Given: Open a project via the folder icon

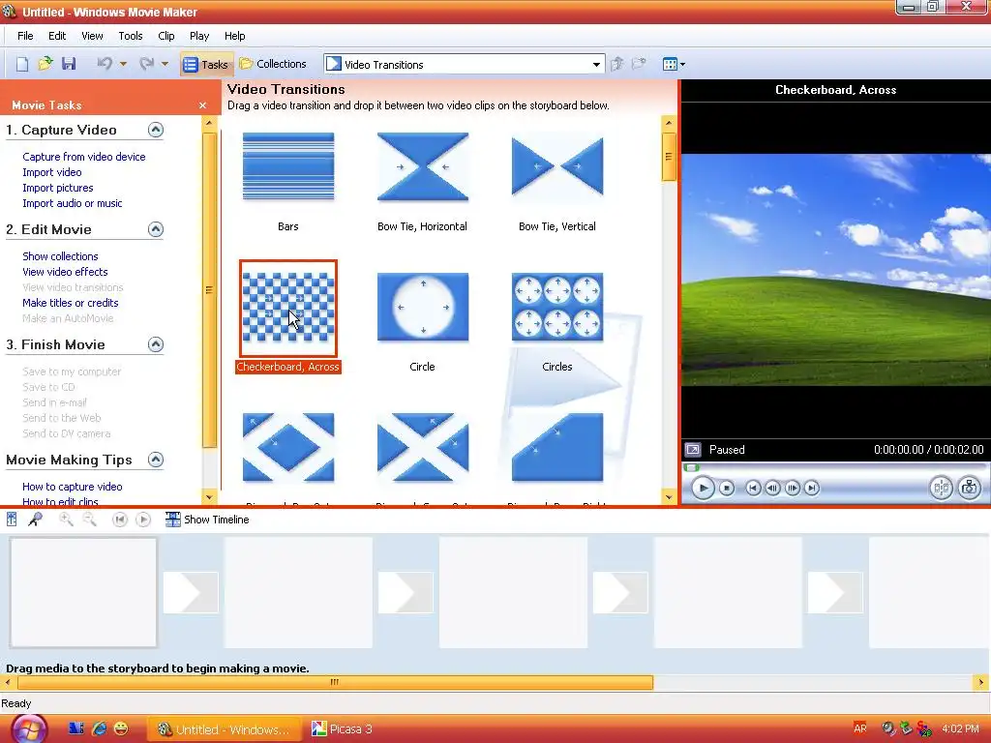Looking at the screenshot, I should (x=45, y=64).
